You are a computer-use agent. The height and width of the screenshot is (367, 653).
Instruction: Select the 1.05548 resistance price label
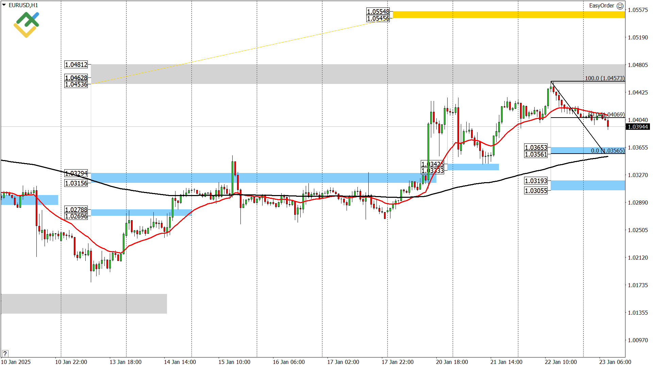point(379,11)
